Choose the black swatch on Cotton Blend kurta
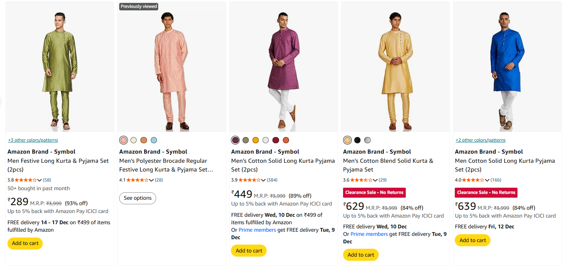This screenshot has width=564, height=267. pos(357,140)
